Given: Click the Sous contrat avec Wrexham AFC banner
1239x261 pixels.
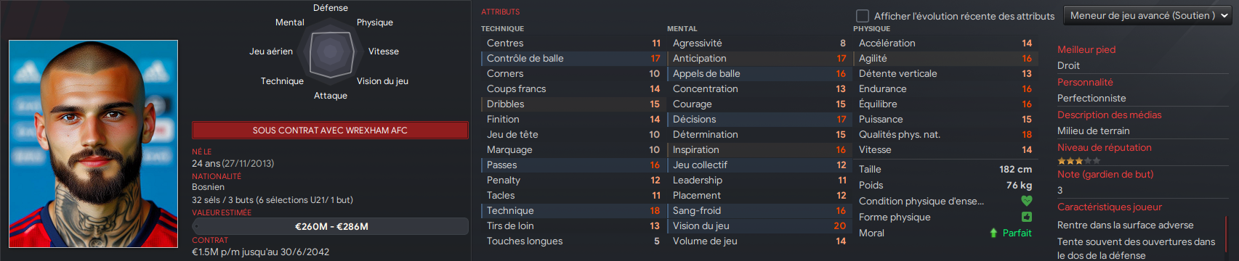Looking at the screenshot, I should [330, 130].
